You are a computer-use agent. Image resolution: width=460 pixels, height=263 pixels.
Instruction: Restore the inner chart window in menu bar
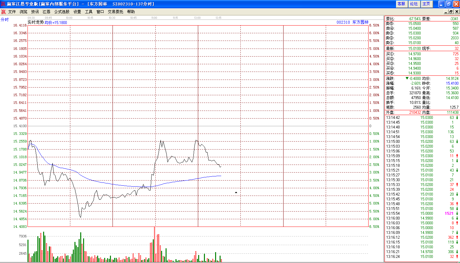pos(451,12)
